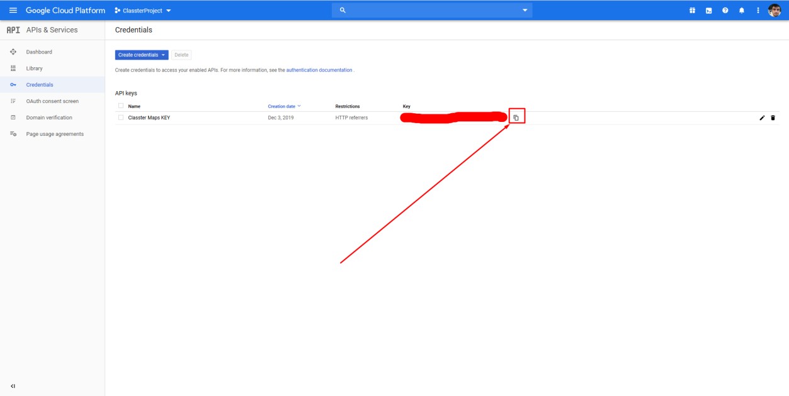The width and height of the screenshot is (789, 396).
Task: Tick the select-all API keys checkbox
Action: [121, 106]
